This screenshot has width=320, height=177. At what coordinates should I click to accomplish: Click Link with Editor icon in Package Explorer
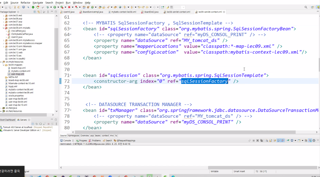(x=39, y=12)
